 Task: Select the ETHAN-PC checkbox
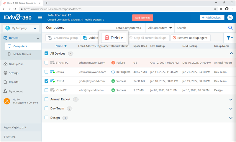(x=46, y=62)
